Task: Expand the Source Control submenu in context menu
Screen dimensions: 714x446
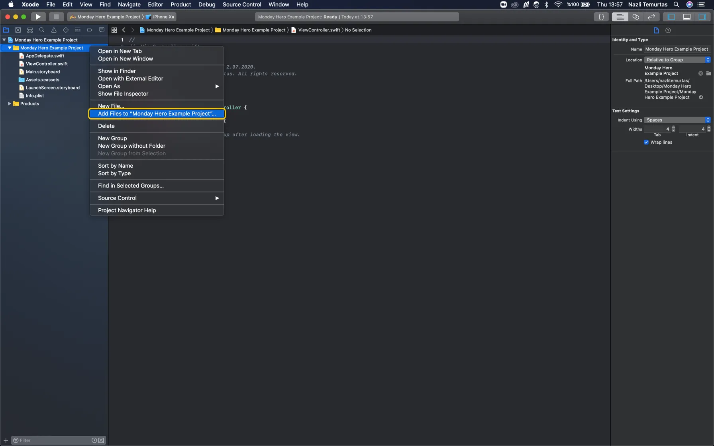Action: [157, 198]
